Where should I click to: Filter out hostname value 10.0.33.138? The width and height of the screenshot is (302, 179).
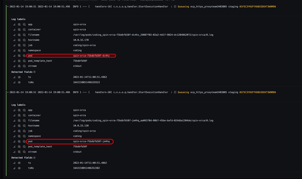coord(24,126)
